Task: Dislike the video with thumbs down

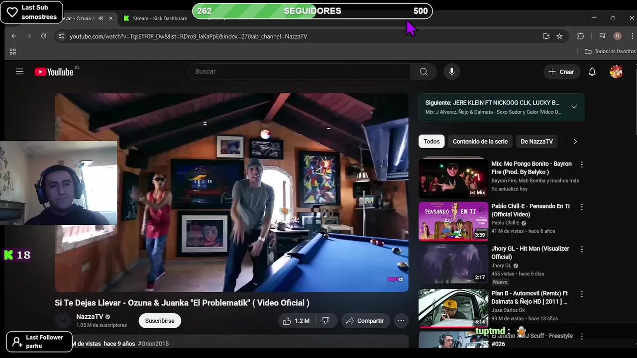Action: (x=325, y=321)
